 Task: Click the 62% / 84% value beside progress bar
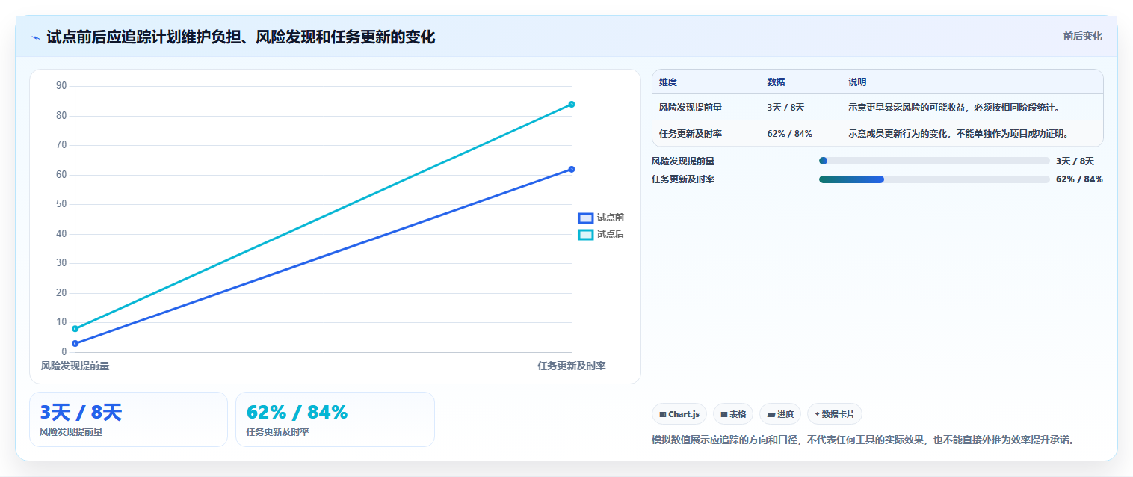click(1079, 179)
